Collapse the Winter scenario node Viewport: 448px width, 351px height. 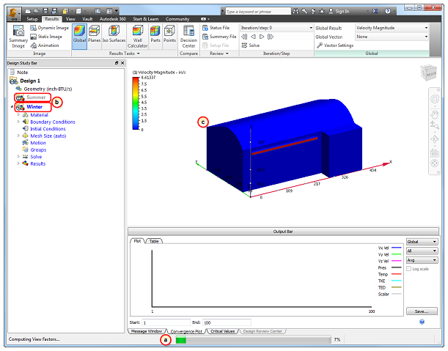pos(12,107)
